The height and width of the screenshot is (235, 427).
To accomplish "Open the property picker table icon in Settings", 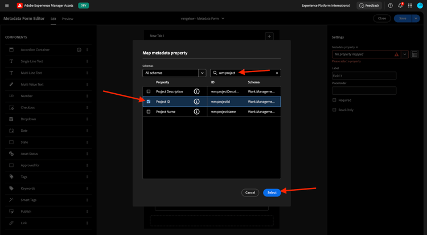I will pyautogui.click(x=414, y=54).
